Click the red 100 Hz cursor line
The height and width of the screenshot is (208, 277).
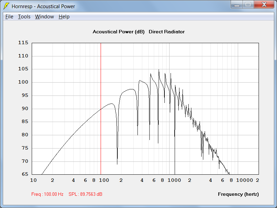[101, 108]
